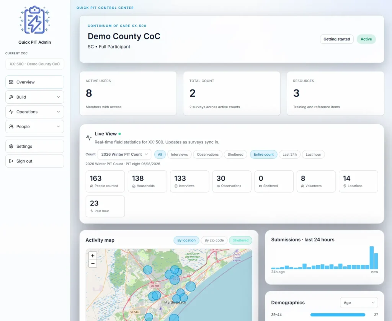
Task: Expand the Build menu chevron
Action: (x=59, y=97)
